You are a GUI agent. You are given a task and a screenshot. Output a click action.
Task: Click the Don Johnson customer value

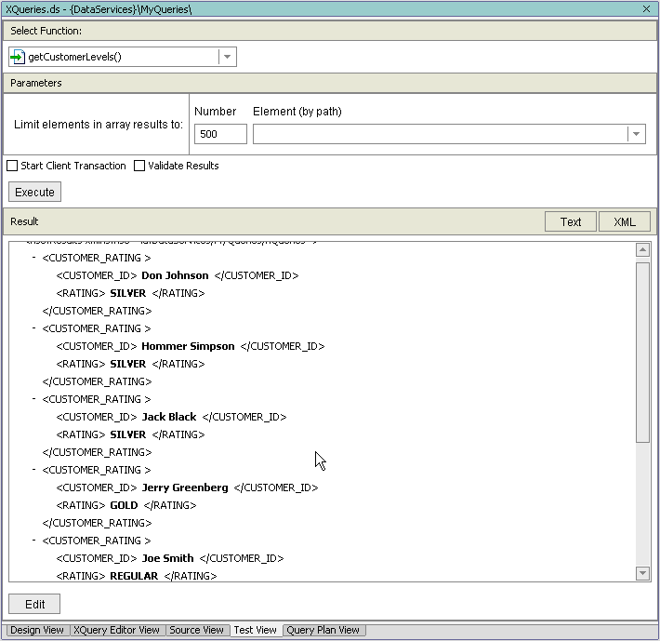[175, 275]
